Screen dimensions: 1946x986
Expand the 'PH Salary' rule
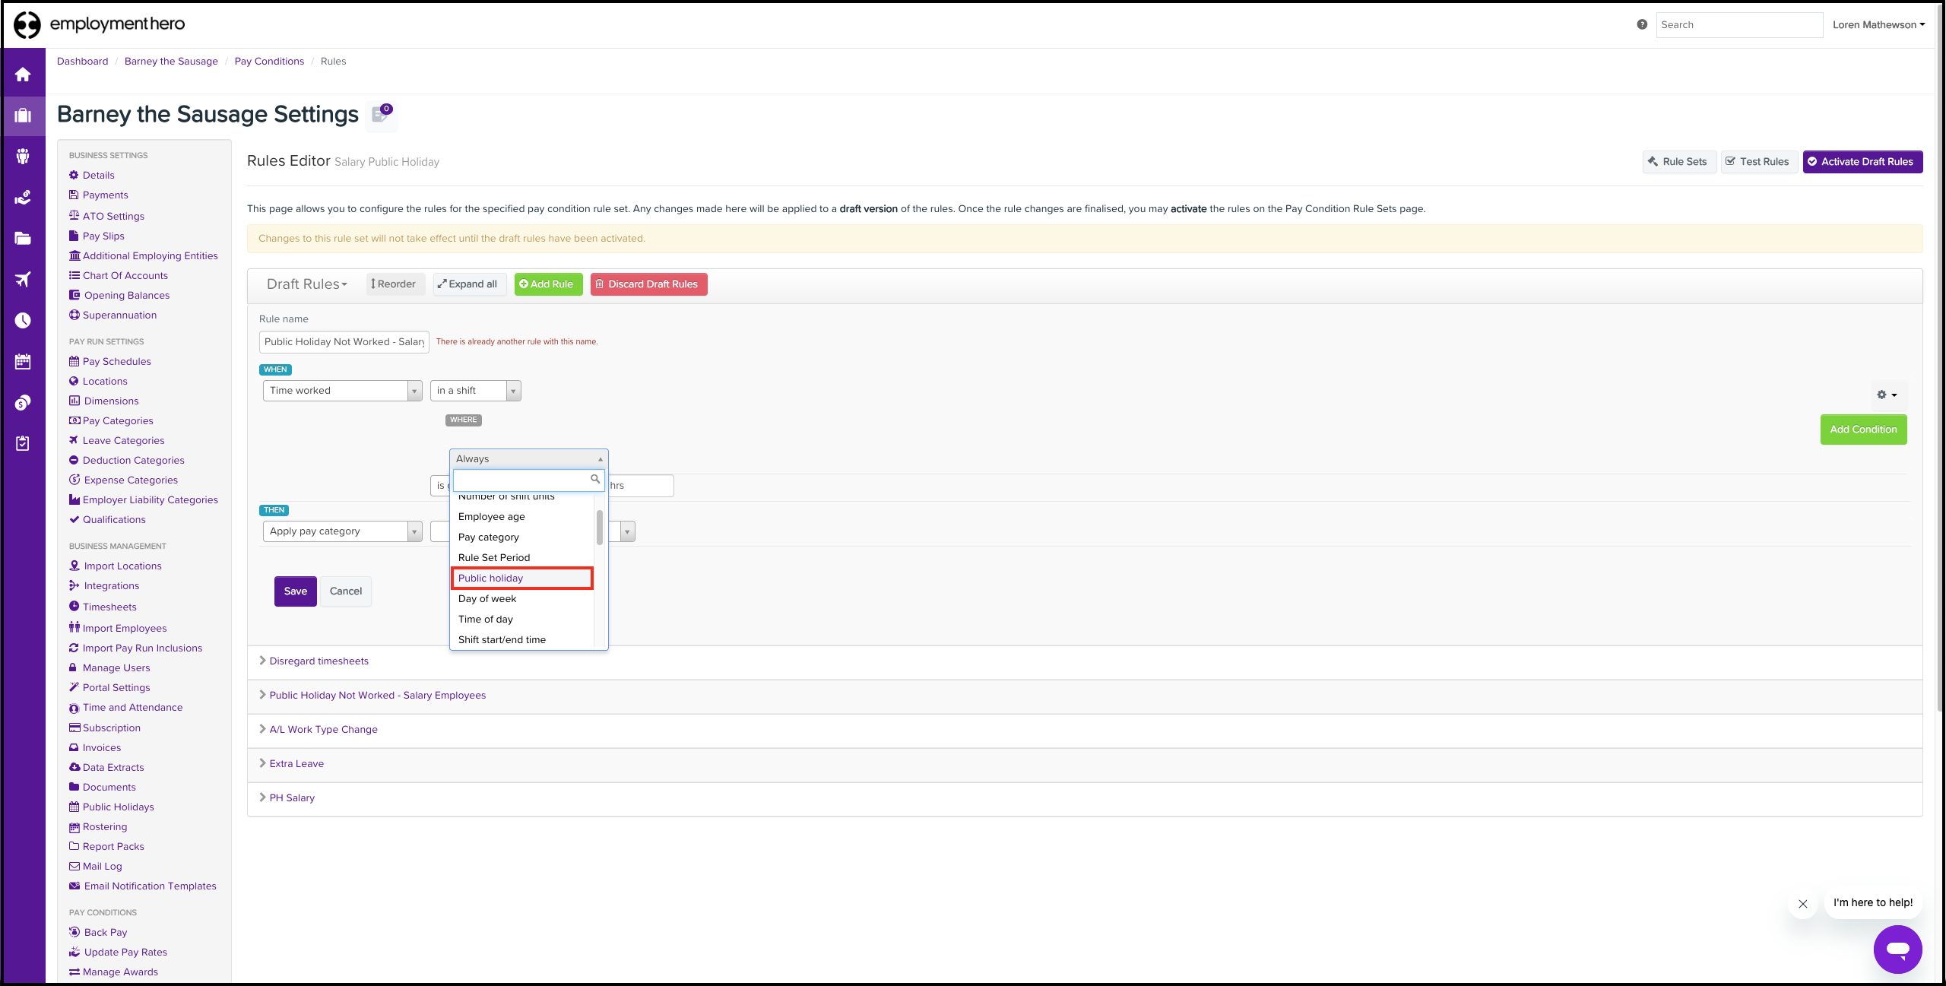pos(292,798)
